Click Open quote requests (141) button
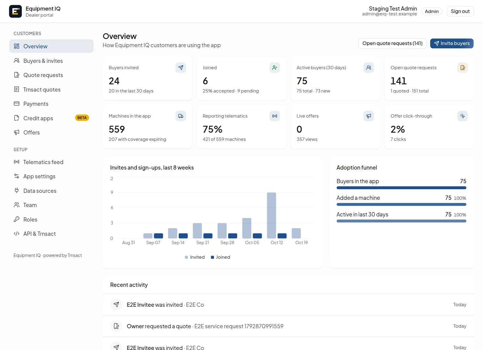 coord(392,44)
